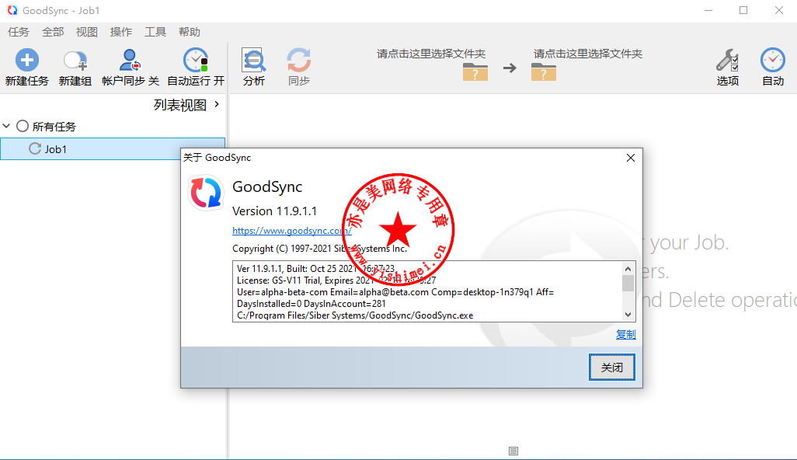Select the 所有任务 radio circle
Viewport: 797px width, 460px height.
[x=23, y=126]
